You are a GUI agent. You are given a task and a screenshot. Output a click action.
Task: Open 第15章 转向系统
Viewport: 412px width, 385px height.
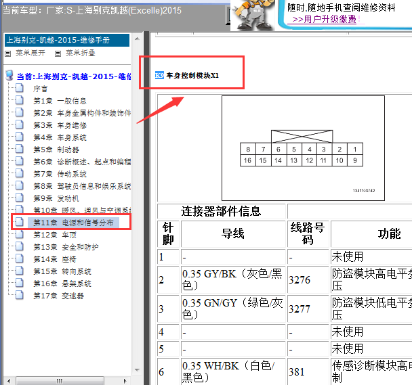[62, 271]
